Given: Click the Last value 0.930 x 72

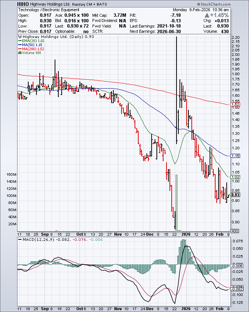Looking at the screenshot, I should pos(78,26).
